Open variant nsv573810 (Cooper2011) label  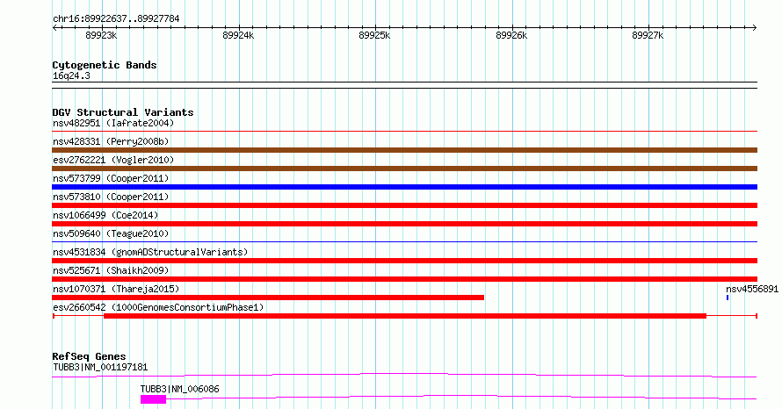point(111,197)
